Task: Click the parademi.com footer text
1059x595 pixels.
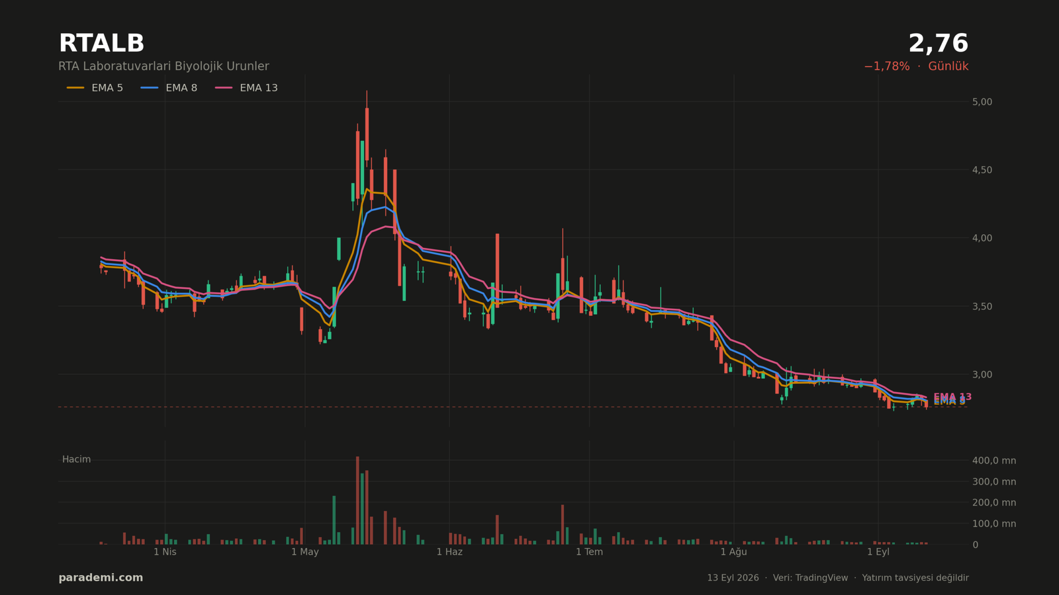Action: [101, 578]
